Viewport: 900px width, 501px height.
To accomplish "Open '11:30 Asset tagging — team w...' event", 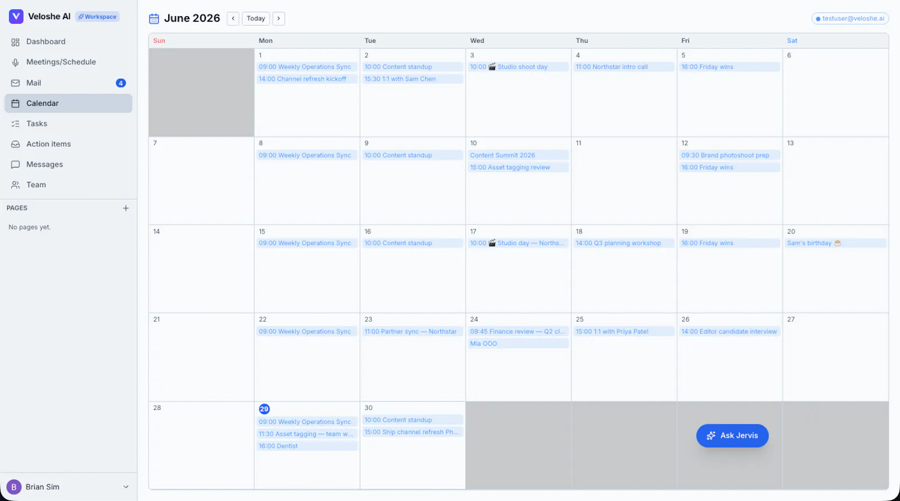I will pyautogui.click(x=307, y=434).
